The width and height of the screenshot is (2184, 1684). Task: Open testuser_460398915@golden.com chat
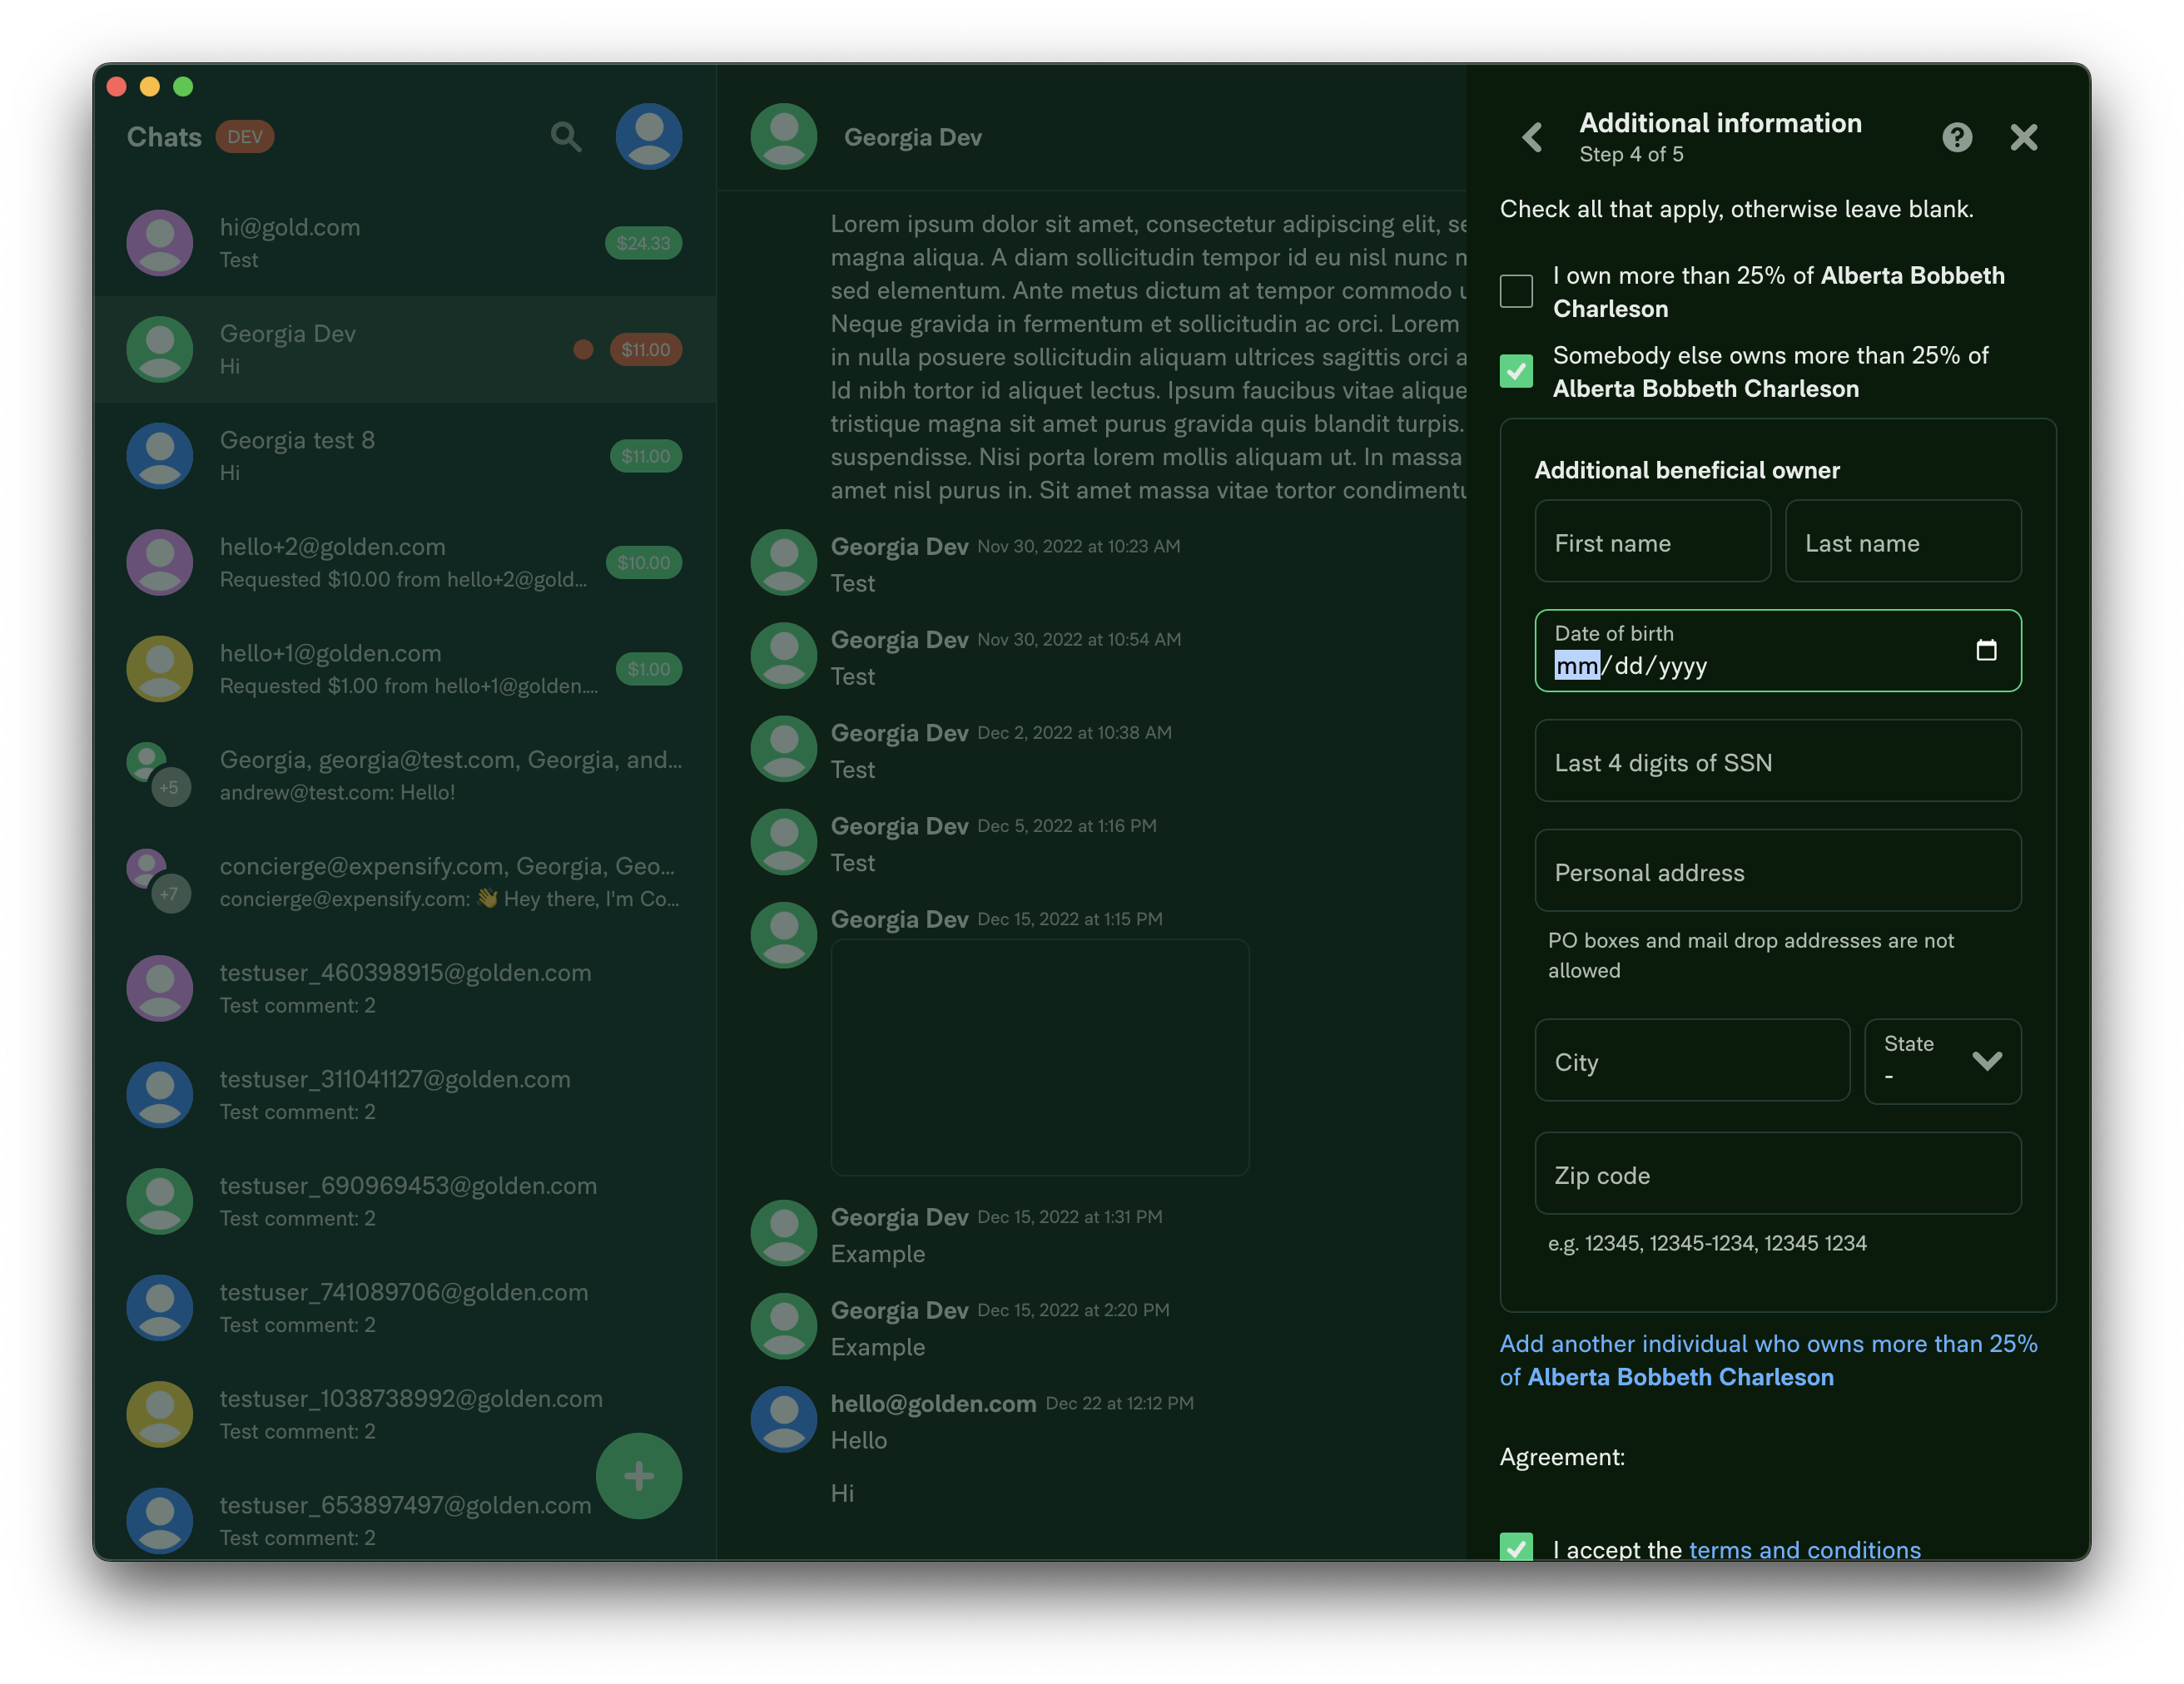coord(405,988)
